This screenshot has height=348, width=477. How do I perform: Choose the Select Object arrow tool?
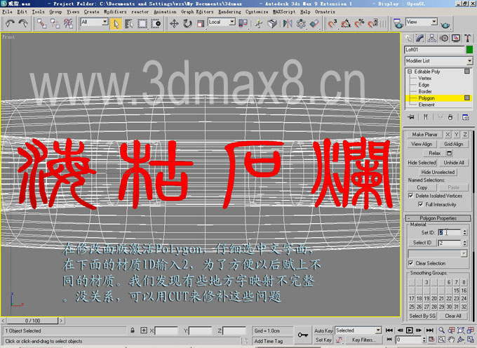click(x=116, y=23)
